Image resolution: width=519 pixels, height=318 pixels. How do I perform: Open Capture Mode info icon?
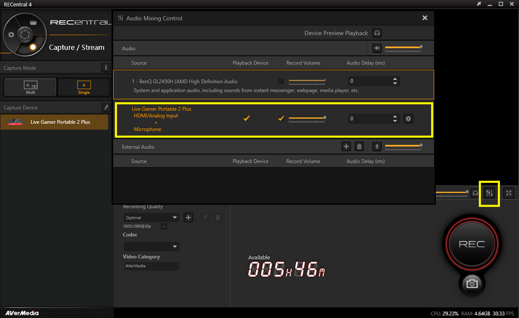tap(105, 68)
